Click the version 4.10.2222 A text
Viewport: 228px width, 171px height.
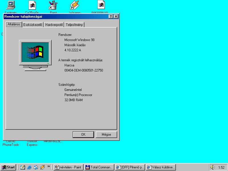click(x=73, y=50)
